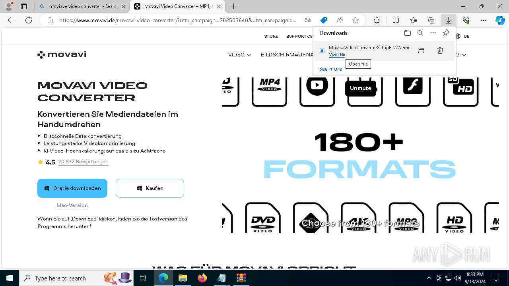The height and width of the screenshot is (286, 509).
Task: Activate Read aloud icon in address bar
Action: (x=340, y=20)
